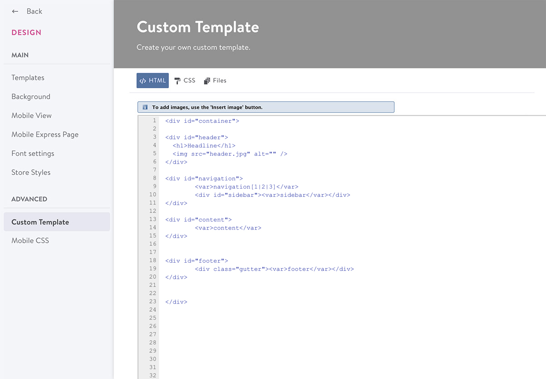Click line number 5 in the code gutter
546x379 pixels.
click(154, 154)
